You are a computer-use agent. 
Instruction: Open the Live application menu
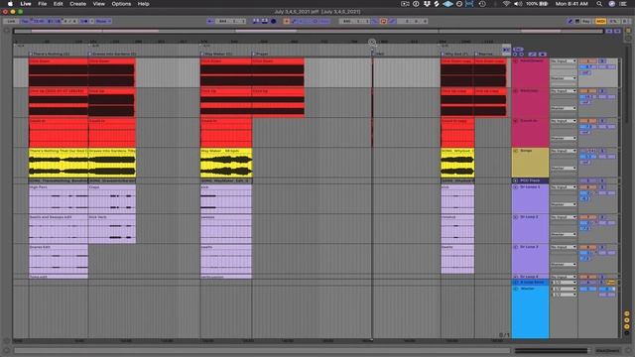[26, 4]
